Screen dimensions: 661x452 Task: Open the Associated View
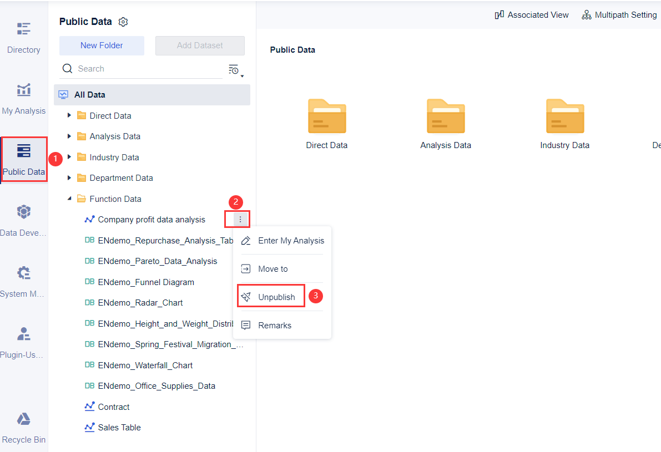[531, 15]
